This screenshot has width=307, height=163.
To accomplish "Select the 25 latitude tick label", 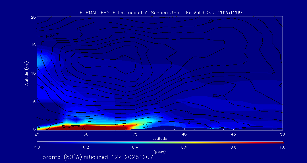I will pos(37,134).
